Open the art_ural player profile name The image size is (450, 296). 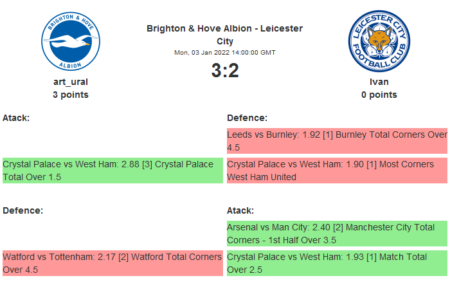71,82
